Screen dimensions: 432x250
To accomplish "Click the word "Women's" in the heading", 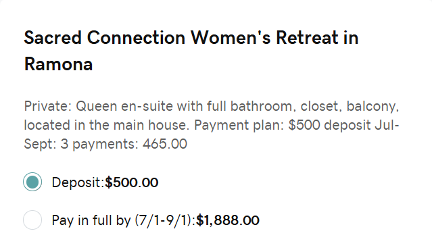I will point(231,38).
